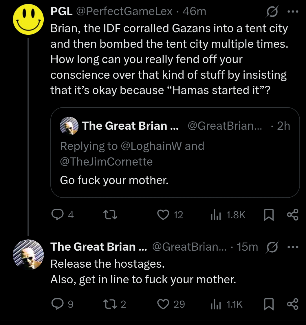
Task: Open more options on PGL's tweet
Action: coord(293,12)
